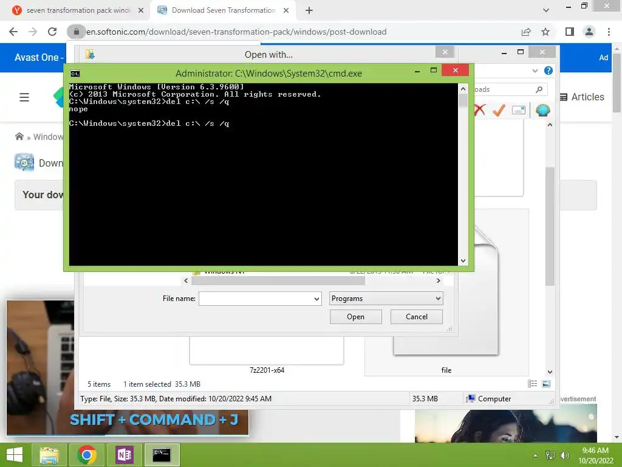Screen dimensions: 622x467
Task: Select the Download Seven Transformation tab
Action: [x=224, y=10]
